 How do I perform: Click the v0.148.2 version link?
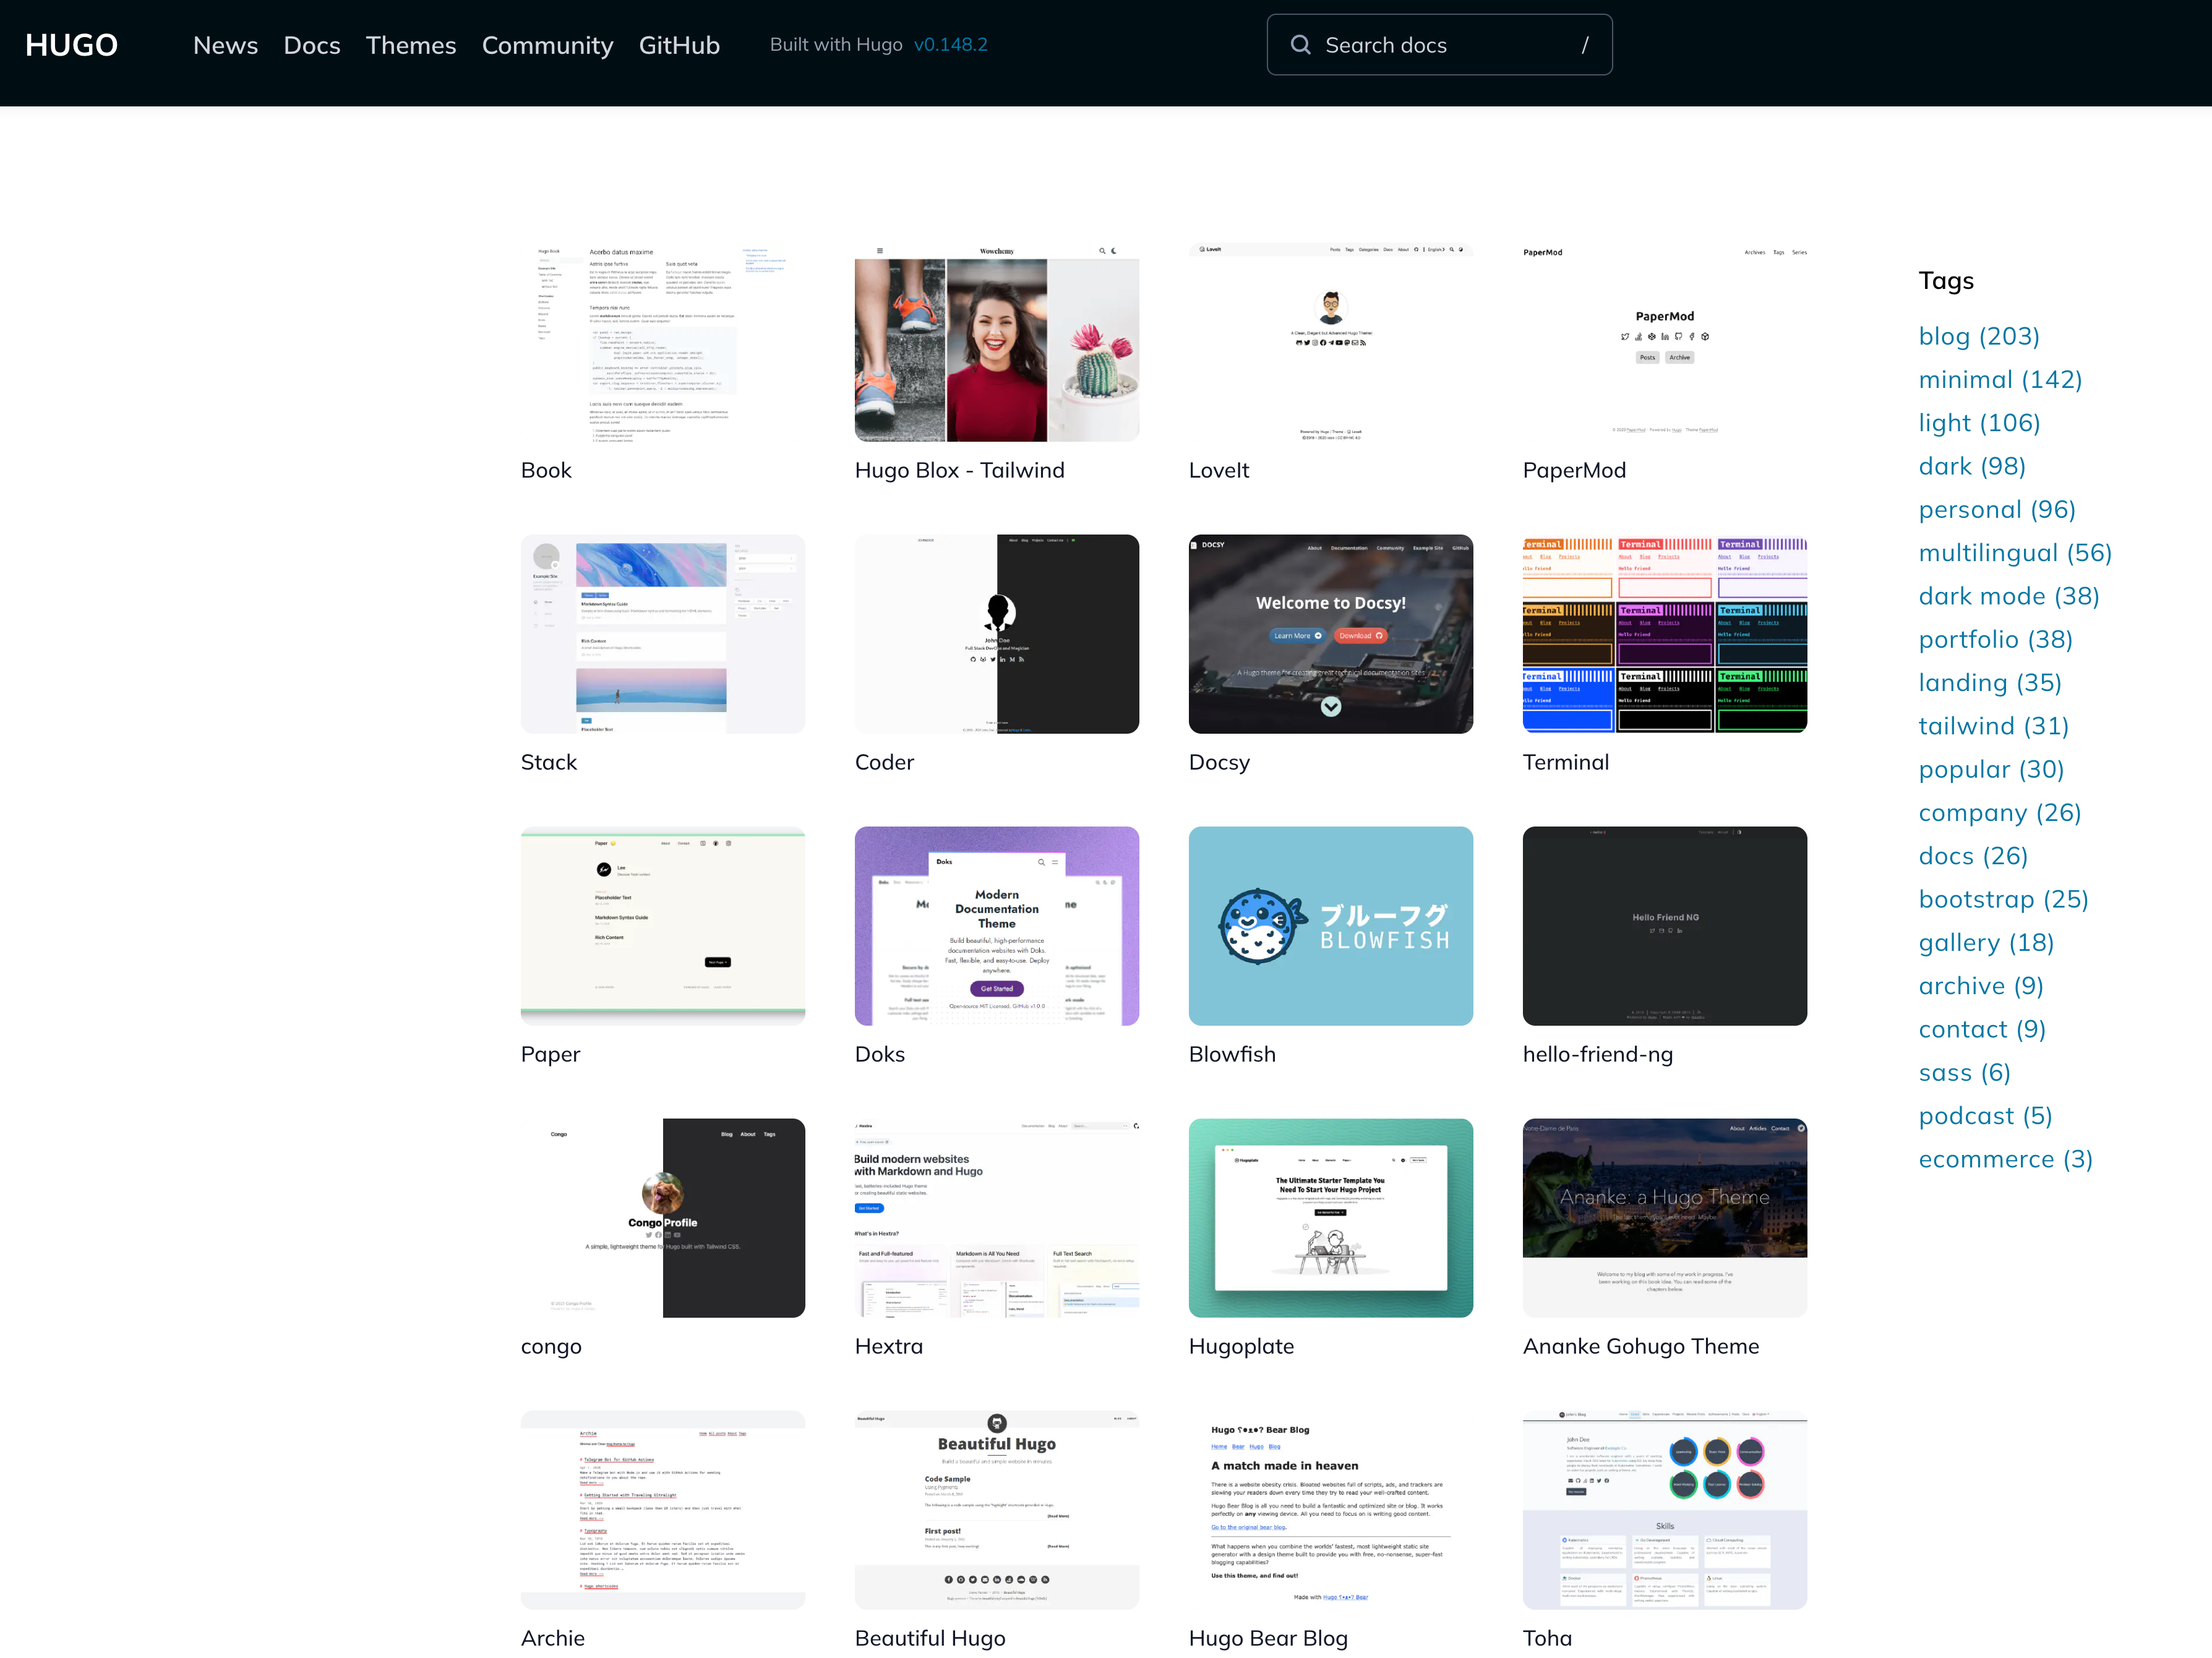951,44
